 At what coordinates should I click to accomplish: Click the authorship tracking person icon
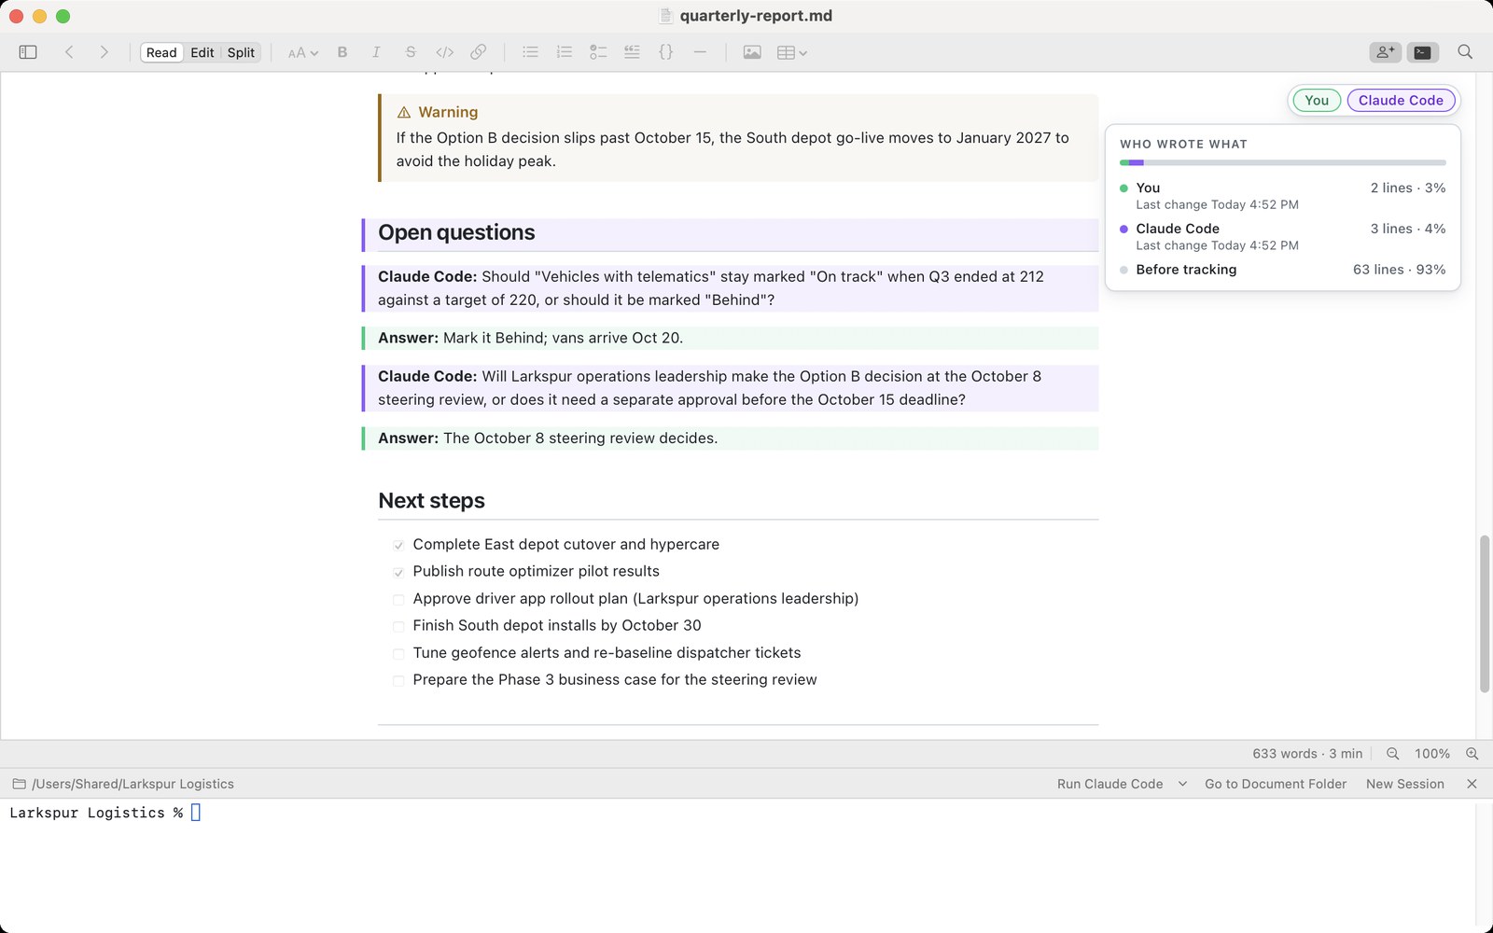point(1386,52)
